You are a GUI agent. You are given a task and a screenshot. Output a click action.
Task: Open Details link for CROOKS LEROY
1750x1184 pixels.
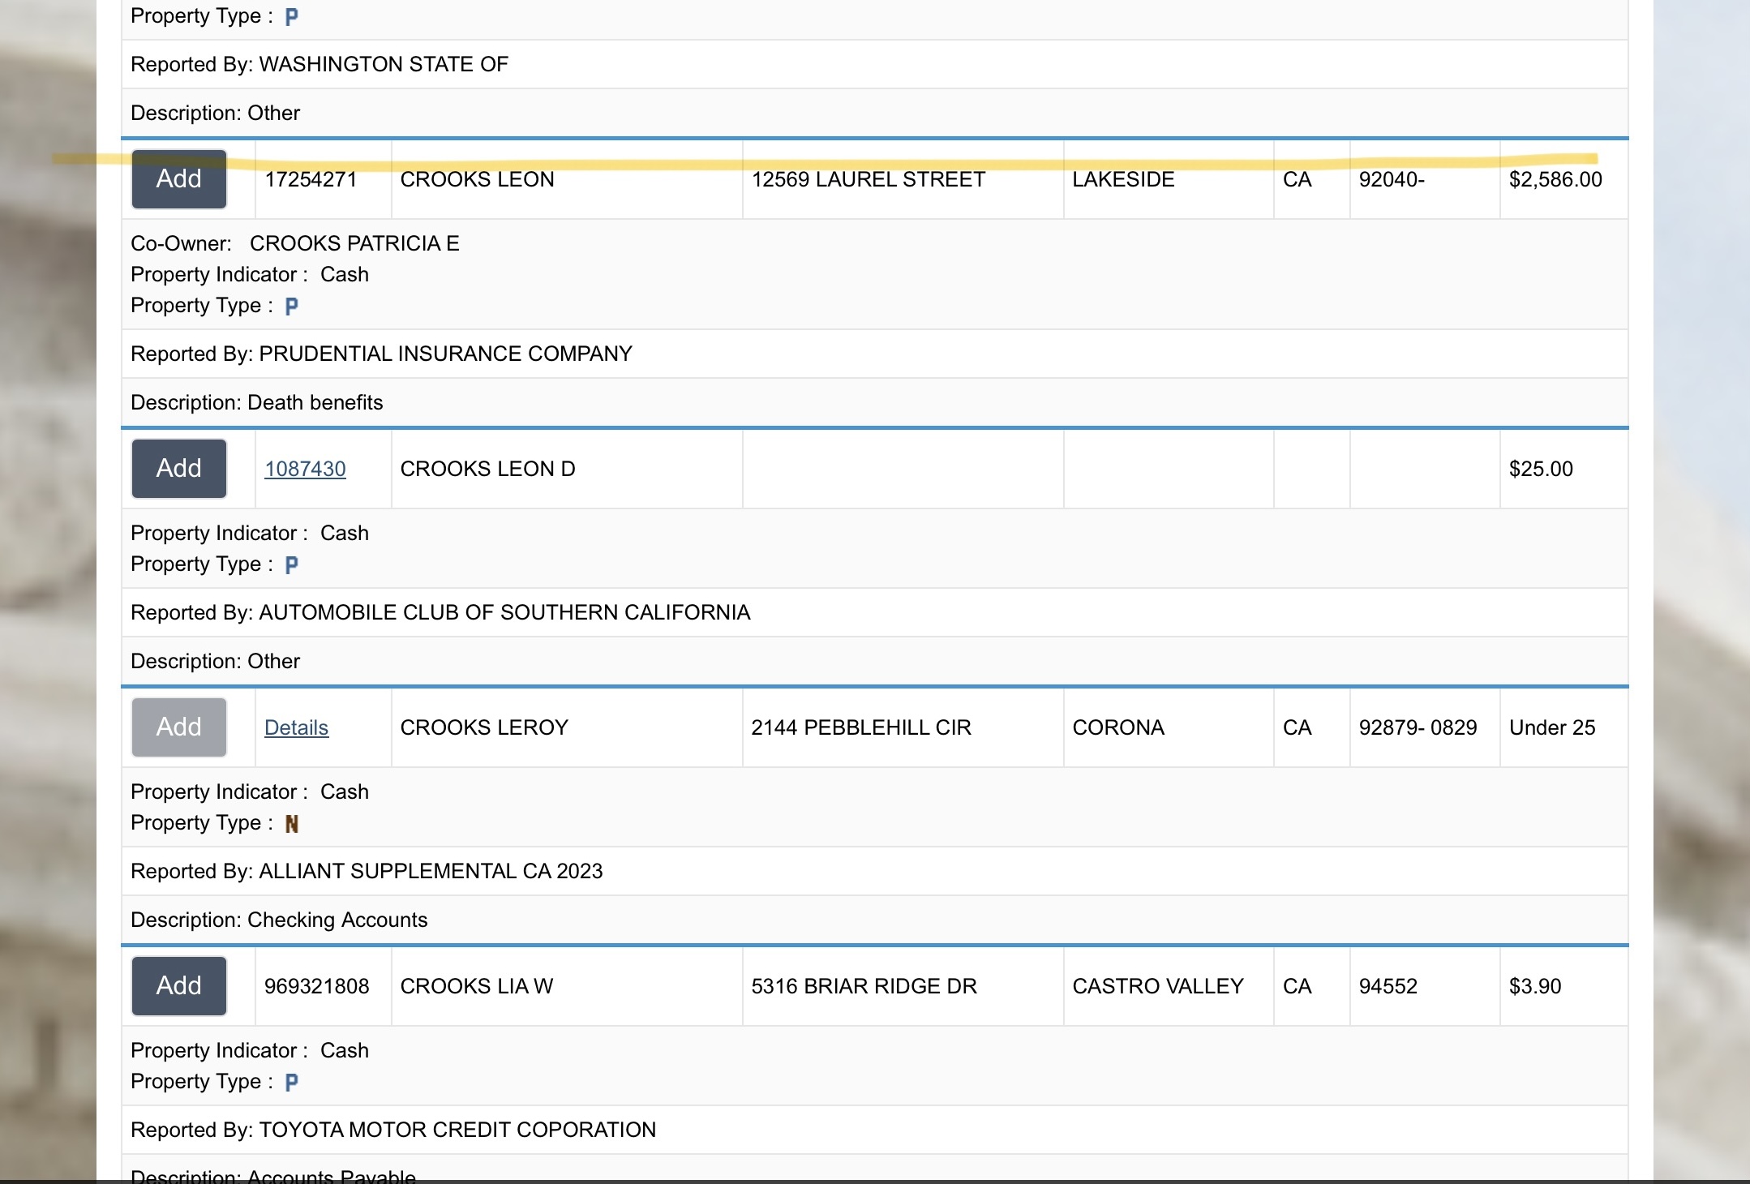(x=296, y=727)
